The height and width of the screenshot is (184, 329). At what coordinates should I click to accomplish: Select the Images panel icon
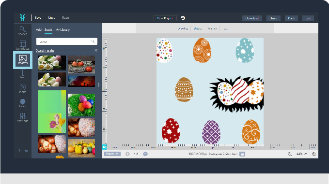pyautogui.click(x=23, y=60)
